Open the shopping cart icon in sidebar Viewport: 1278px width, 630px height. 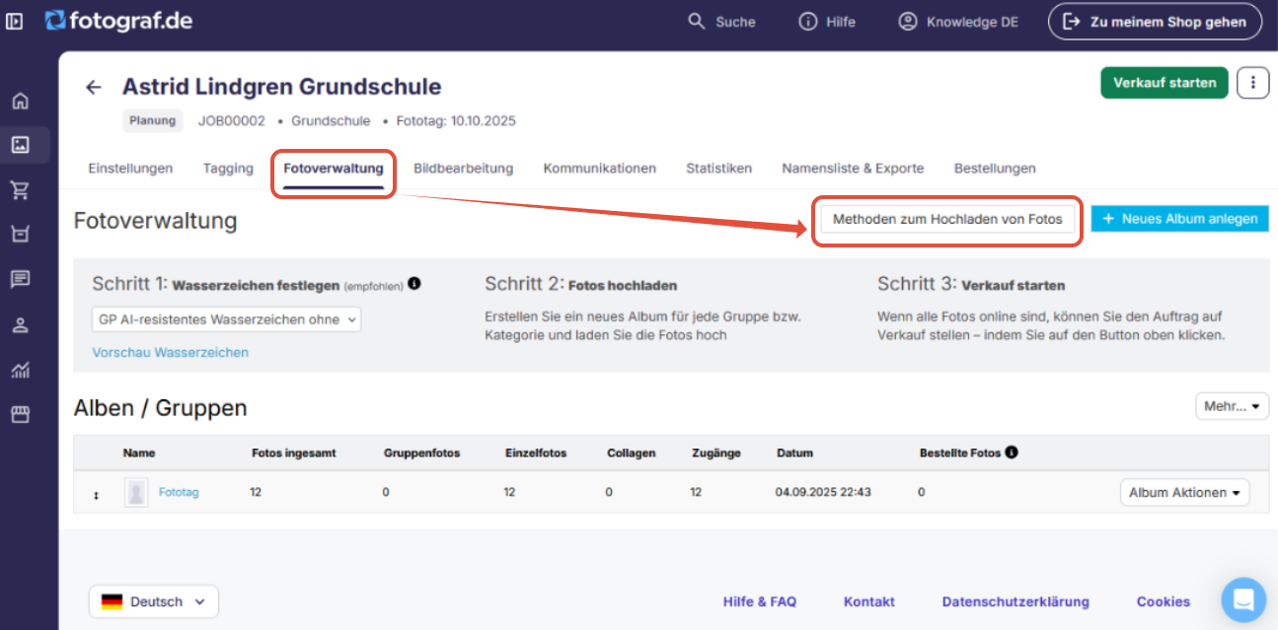pyautogui.click(x=20, y=190)
